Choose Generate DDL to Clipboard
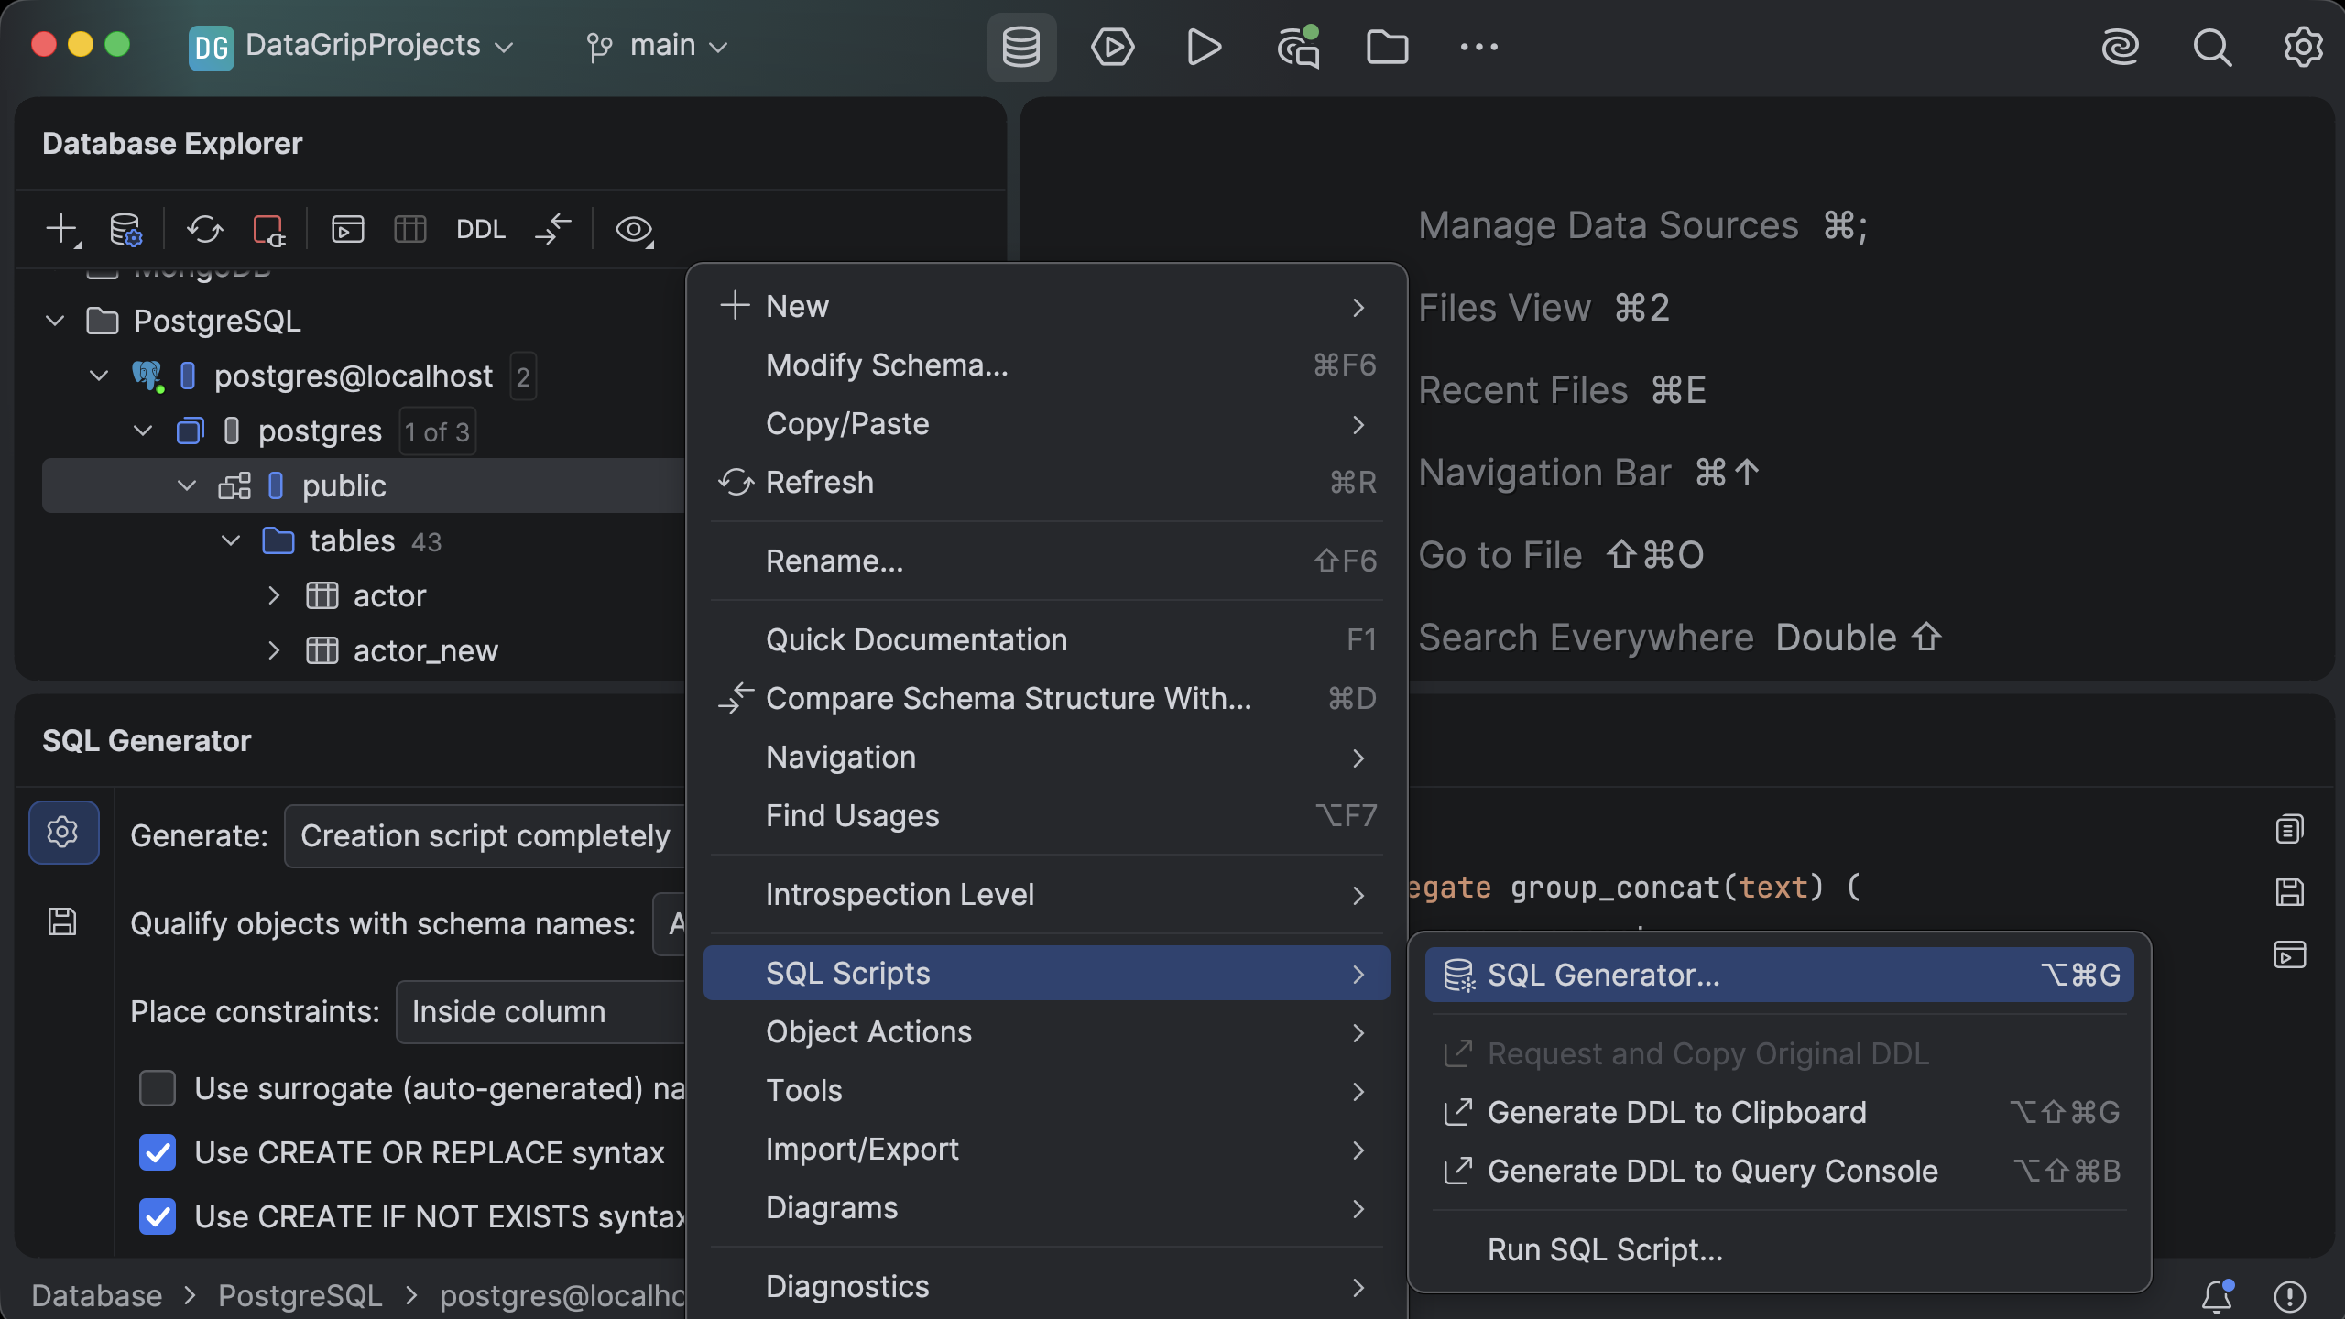 click(x=1779, y=1112)
